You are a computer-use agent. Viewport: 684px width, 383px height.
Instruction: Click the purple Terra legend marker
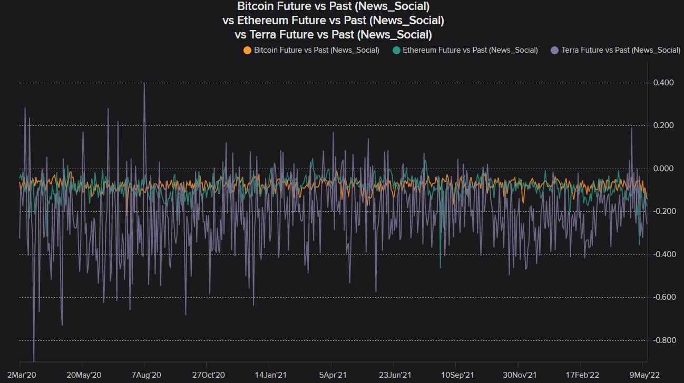click(555, 51)
